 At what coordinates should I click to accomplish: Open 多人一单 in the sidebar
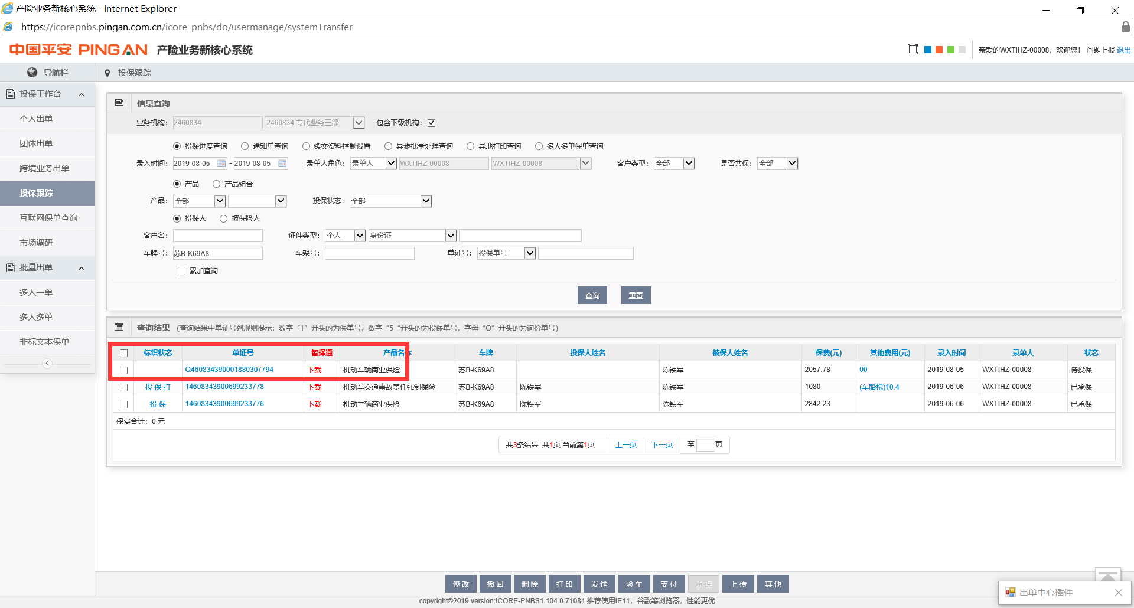coord(36,292)
